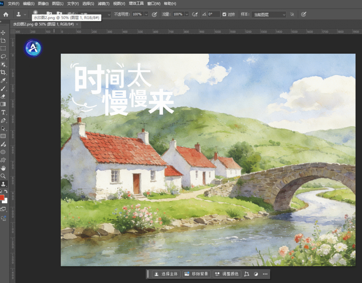This screenshot has height=283, width=362.
Task: Click the 移除背景 button
Action: point(197,274)
